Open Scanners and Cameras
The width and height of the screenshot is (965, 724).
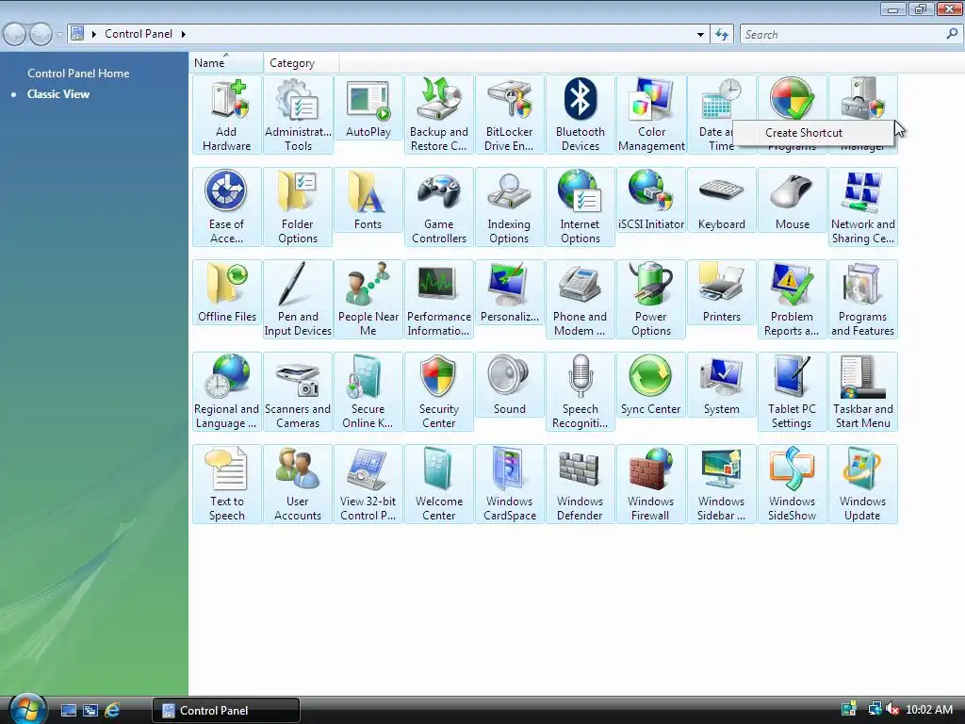298,391
